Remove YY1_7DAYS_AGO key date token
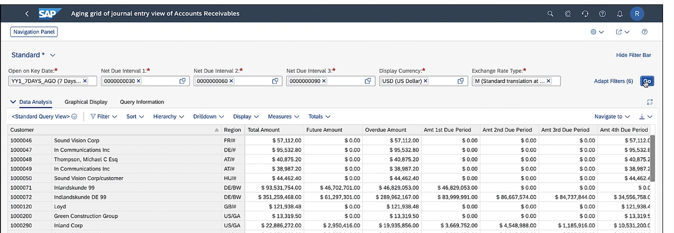 coord(85,81)
